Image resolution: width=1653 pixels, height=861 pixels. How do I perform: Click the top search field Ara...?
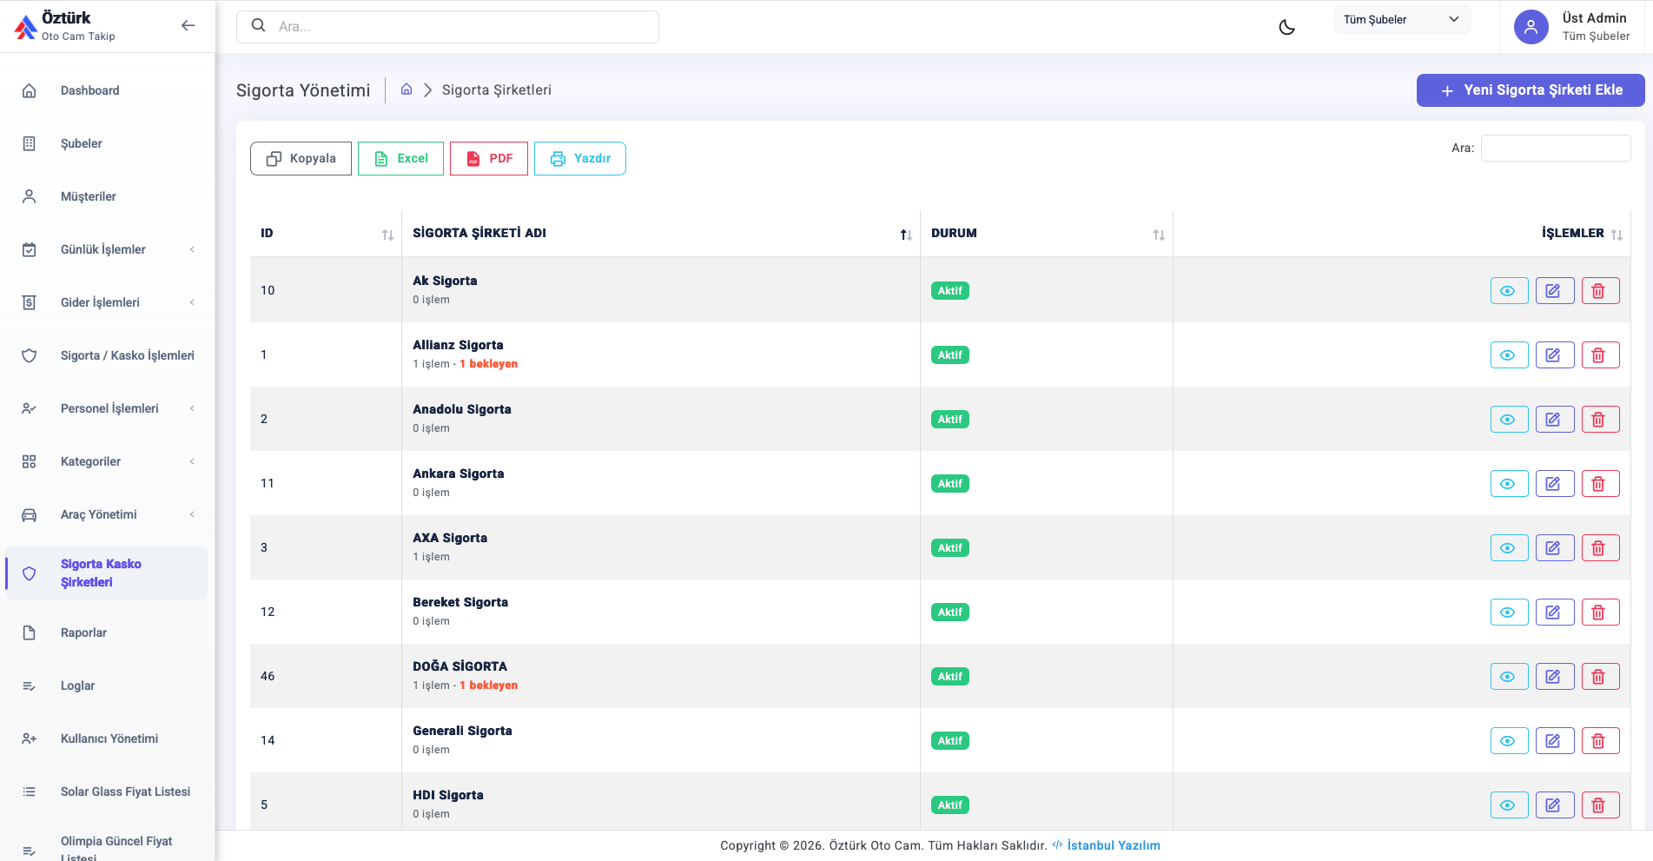pos(447,27)
